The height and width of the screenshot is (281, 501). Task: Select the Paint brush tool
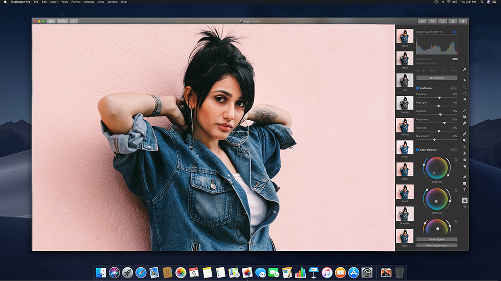pos(465,110)
